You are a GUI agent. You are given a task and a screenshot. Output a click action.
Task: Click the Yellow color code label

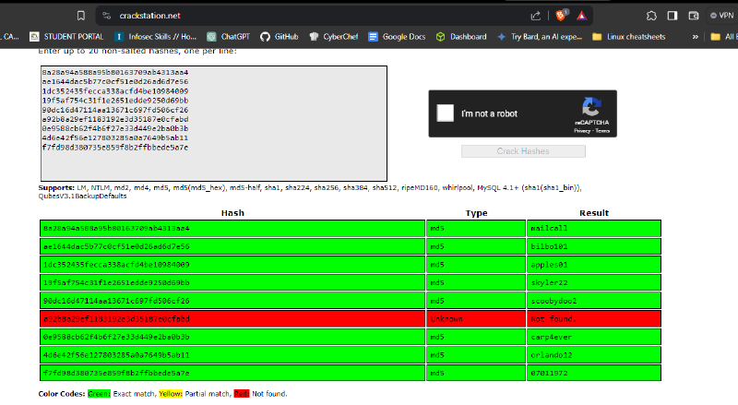pos(171,394)
